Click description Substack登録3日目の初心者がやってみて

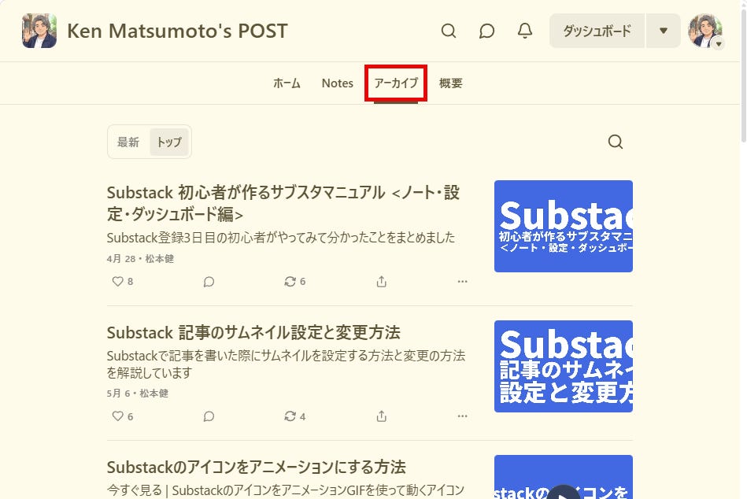pyautogui.click(x=281, y=238)
